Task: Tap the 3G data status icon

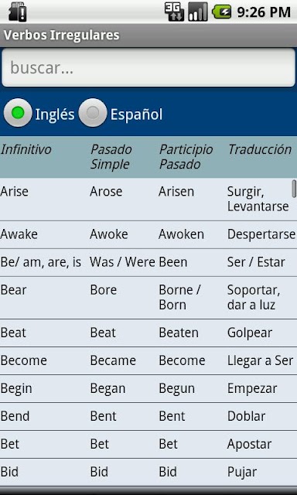Action: [174, 12]
